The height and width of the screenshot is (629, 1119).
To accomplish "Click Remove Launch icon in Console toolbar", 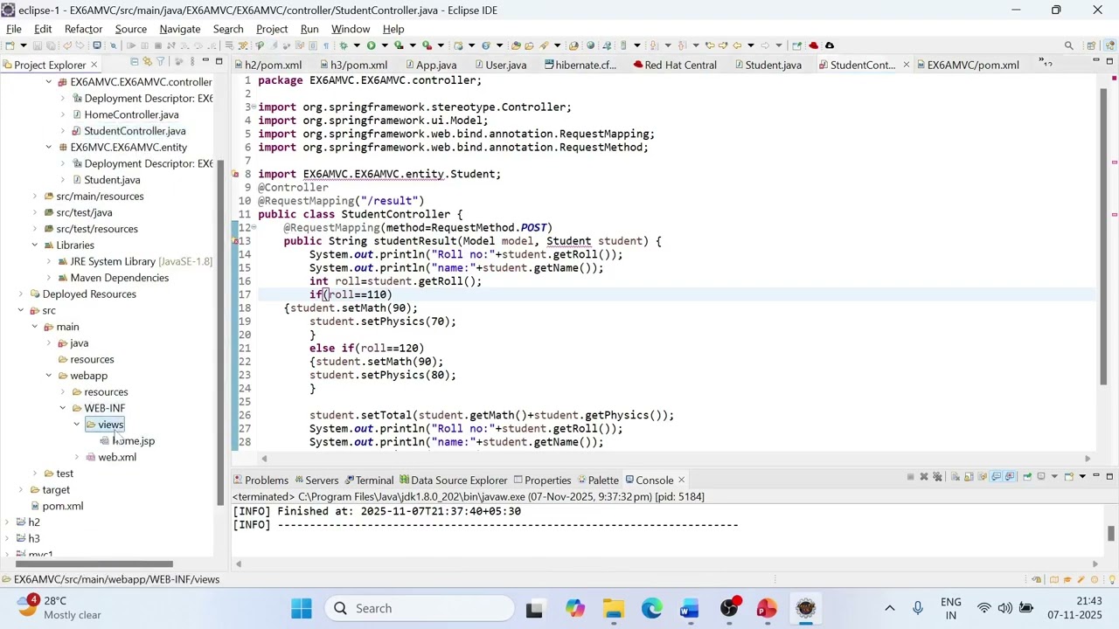I will coord(924,477).
